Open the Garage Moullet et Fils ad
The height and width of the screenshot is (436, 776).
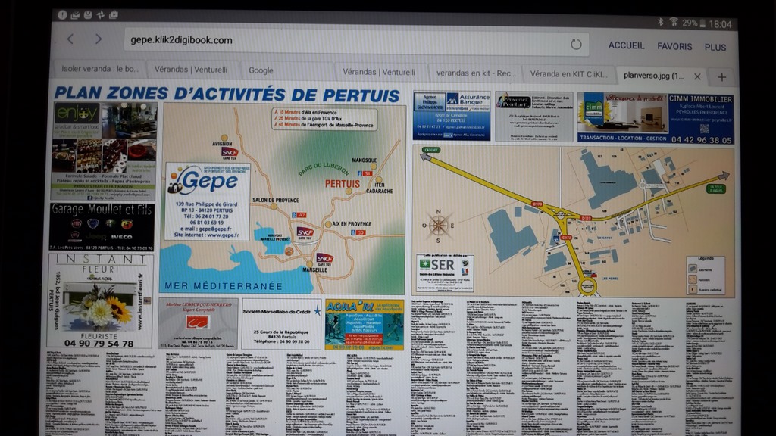(102, 227)
